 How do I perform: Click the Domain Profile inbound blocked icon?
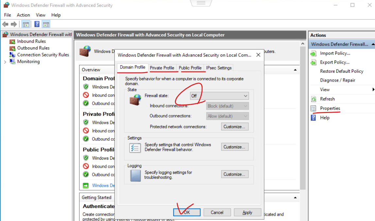pyautogui.click(x=86, y=95)
